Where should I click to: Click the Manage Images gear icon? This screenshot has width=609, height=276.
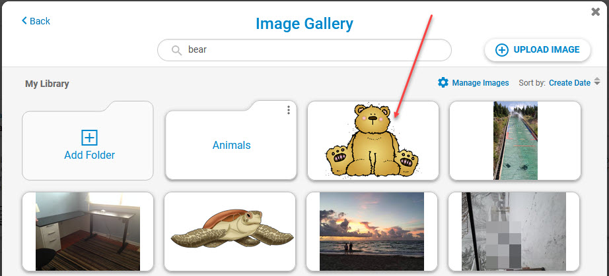[443, 82]
